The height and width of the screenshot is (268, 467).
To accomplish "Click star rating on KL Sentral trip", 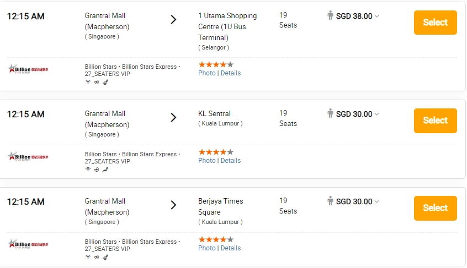I will point(216,152).
